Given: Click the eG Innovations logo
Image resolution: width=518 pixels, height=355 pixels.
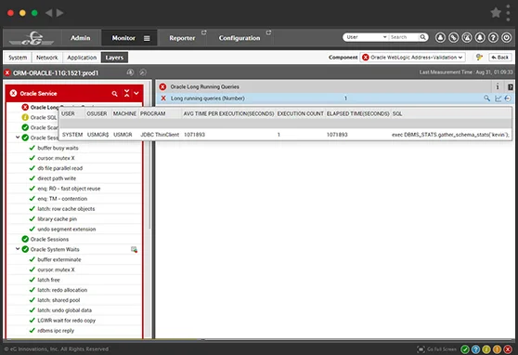Looking at the screenshot, I should point(32,38).
